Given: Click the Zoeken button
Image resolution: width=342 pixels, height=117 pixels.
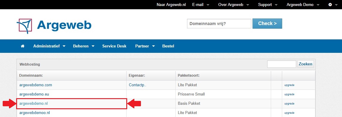Looking at the screenshot, I should point(305,64).
